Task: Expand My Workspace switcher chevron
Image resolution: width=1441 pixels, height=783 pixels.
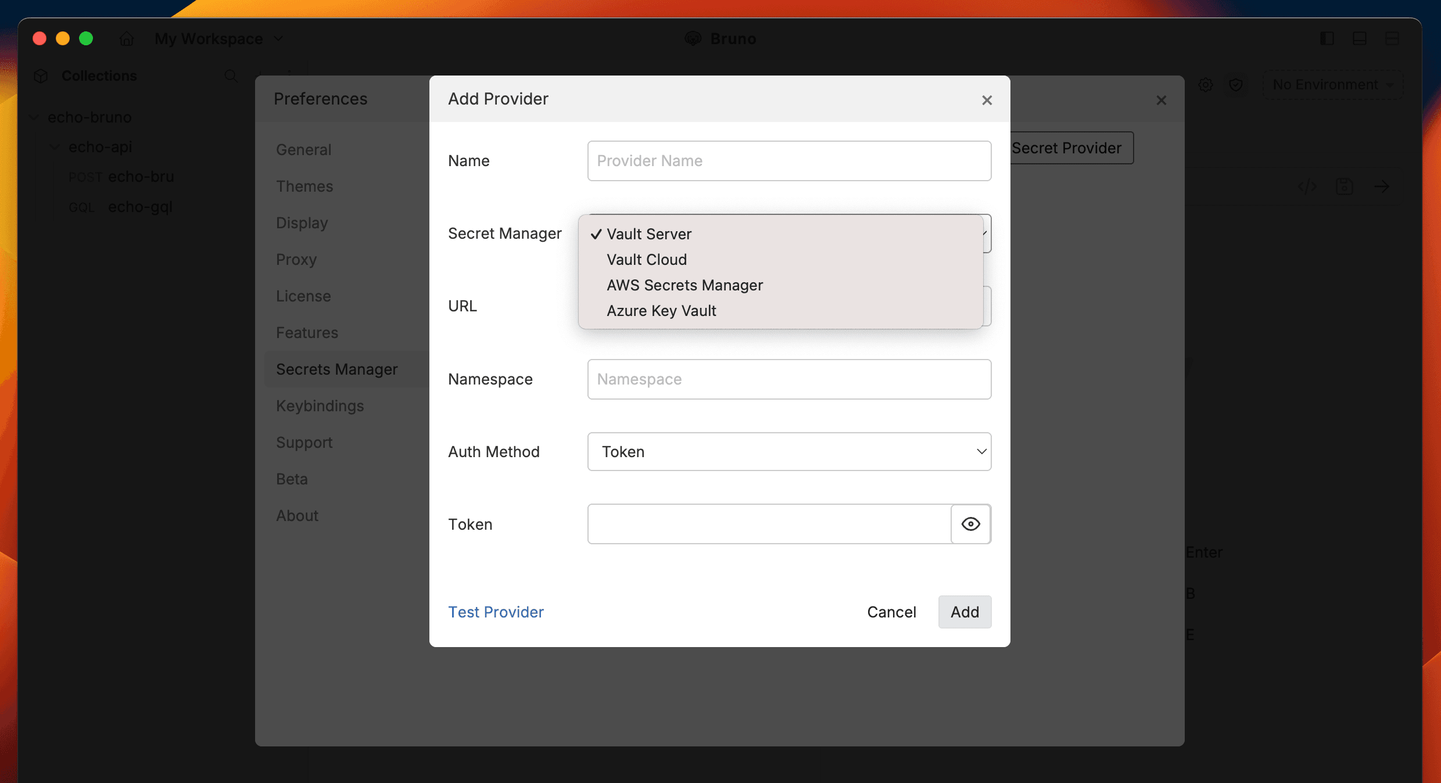Action: 278,39
